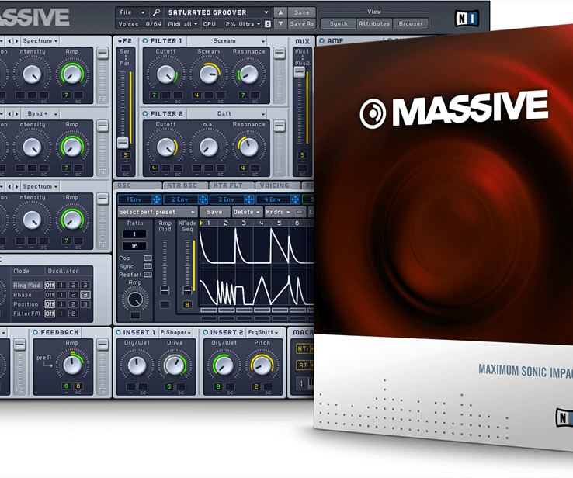Click the Insert 1 Dry/Wet knob

(137, 365)
